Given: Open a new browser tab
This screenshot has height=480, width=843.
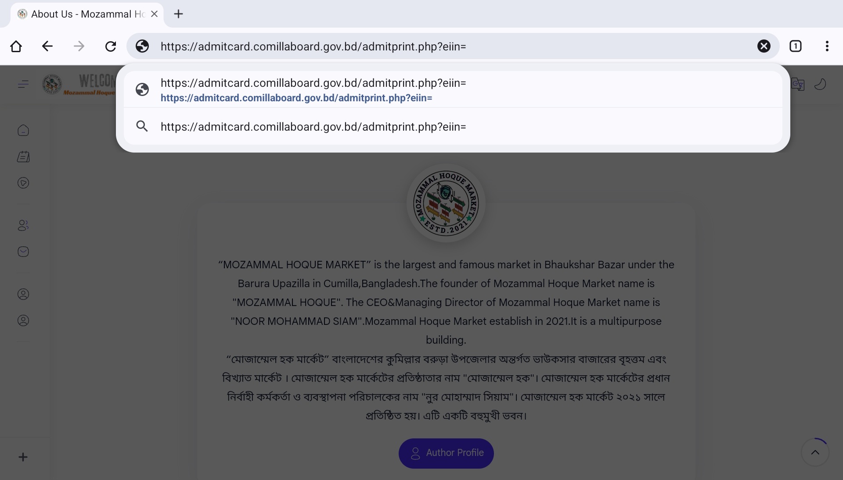Looking at the screenshot, I should [178, 14].
